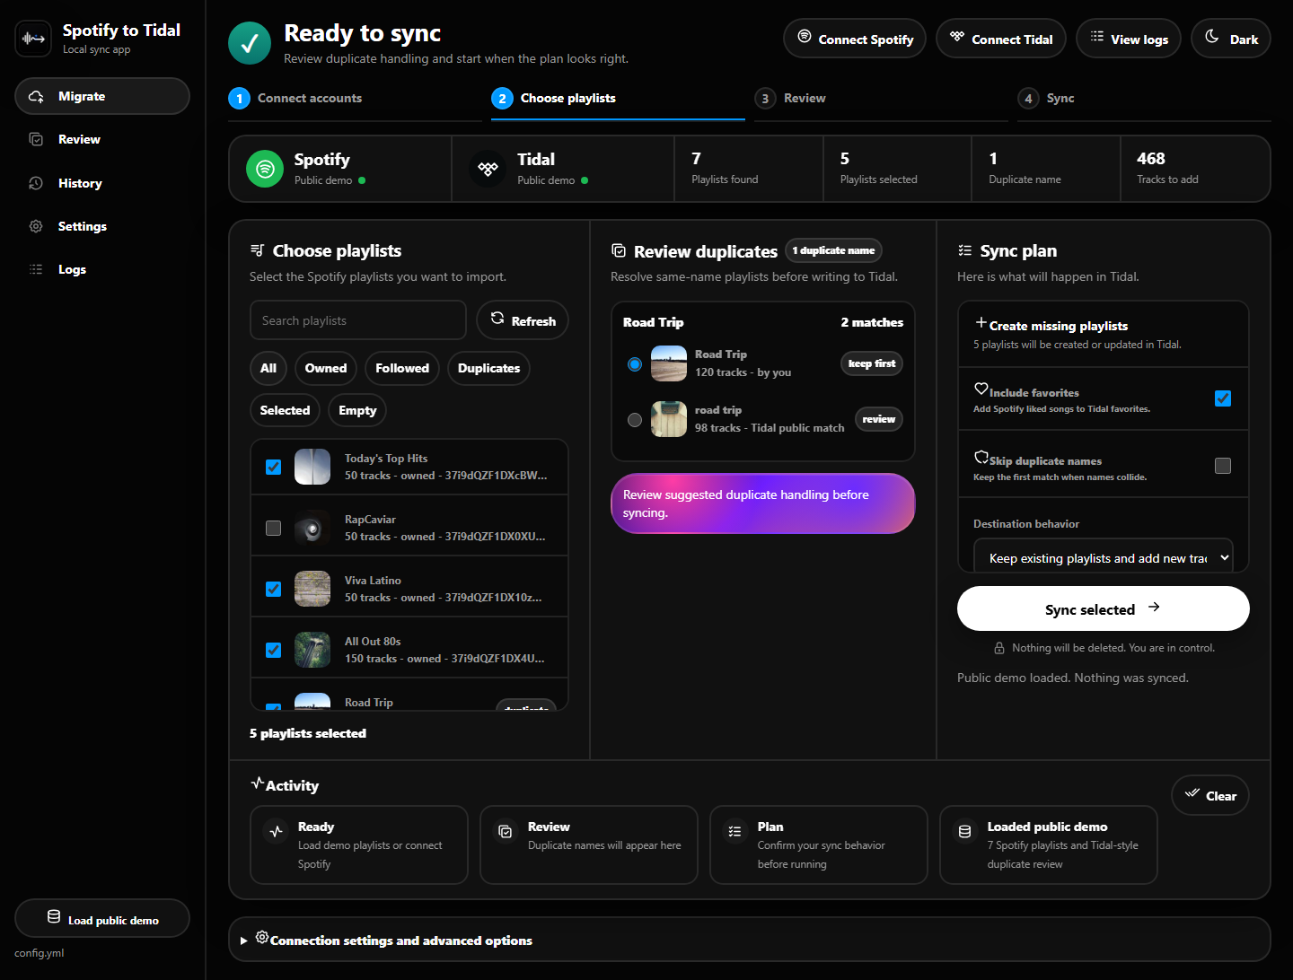The height and width of the screenshot is (980, 1293).
Task: Click the Skip duplicate names shield icon
Action: click(981, 457)
